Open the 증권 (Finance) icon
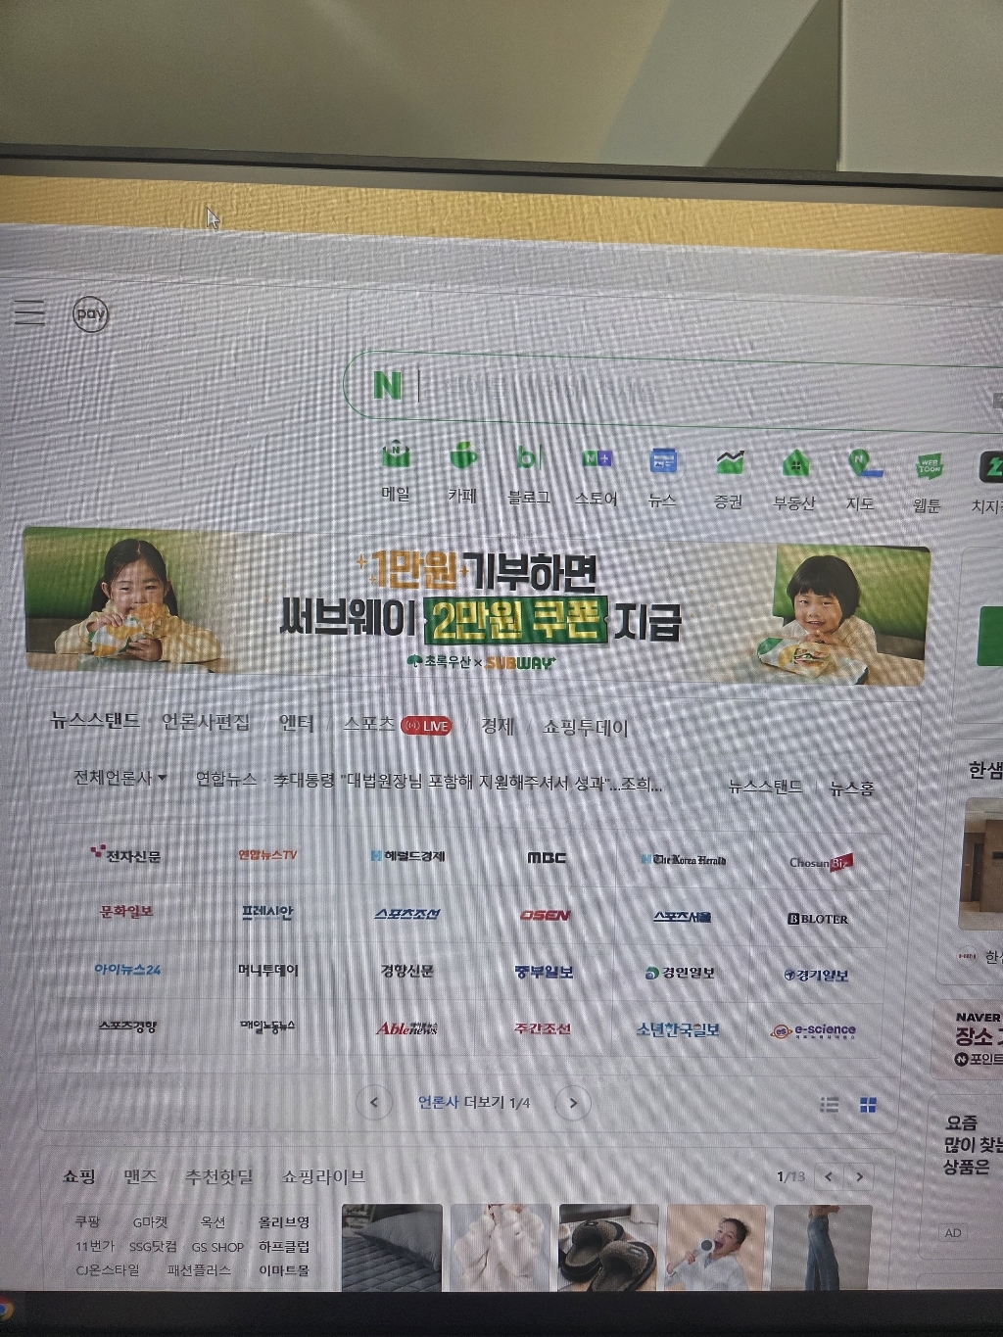1003x1337 pixels. click(x=729, y=462)
